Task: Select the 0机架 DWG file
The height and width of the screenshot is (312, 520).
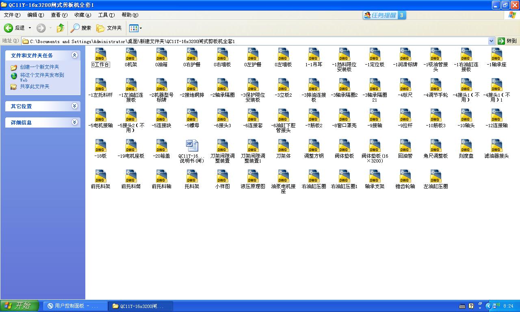Action: [131, 57]
